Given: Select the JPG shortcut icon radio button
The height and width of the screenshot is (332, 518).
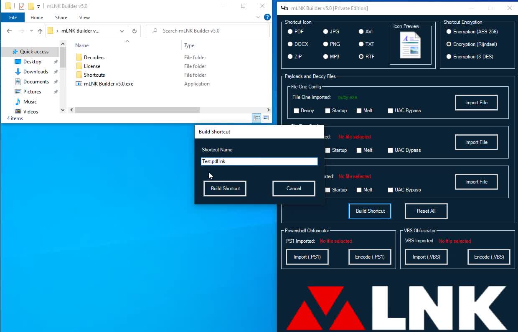Looking at the screenshot, I should coord(326,31).
